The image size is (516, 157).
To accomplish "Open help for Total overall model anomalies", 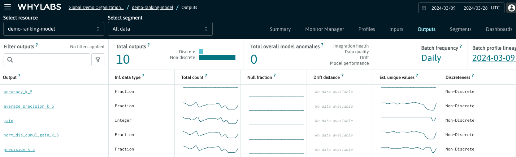I will coord(322,45).
